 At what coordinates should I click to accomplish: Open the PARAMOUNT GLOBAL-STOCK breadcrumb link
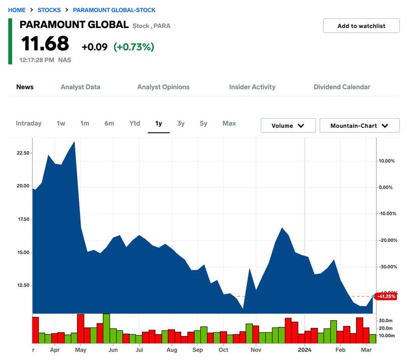(x=114, y=10)
